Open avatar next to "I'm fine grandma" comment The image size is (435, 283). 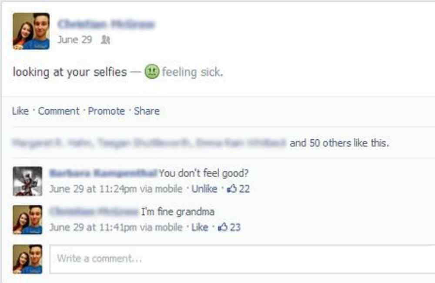27,220
